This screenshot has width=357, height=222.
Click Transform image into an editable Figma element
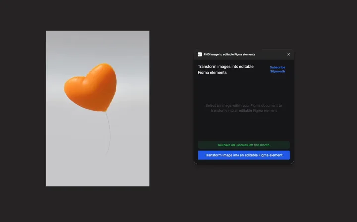pyautogui.click(x=243, y=155)
